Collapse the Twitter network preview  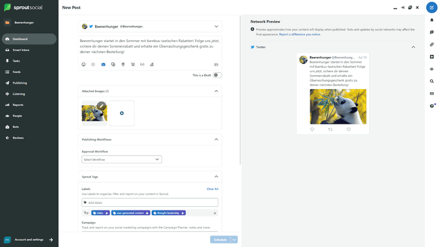(x=413, y=47)
